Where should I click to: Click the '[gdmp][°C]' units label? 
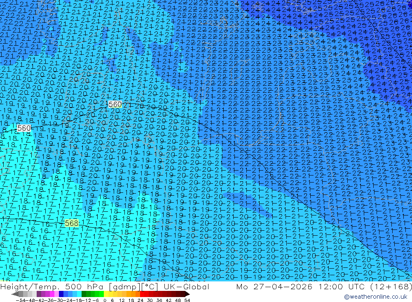[134, 287]
